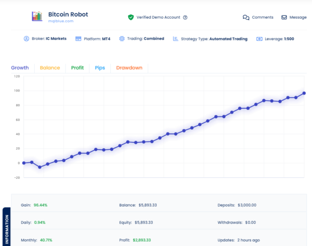
Task: Show the Drawdown tab
Action: (x=129, y=68)
